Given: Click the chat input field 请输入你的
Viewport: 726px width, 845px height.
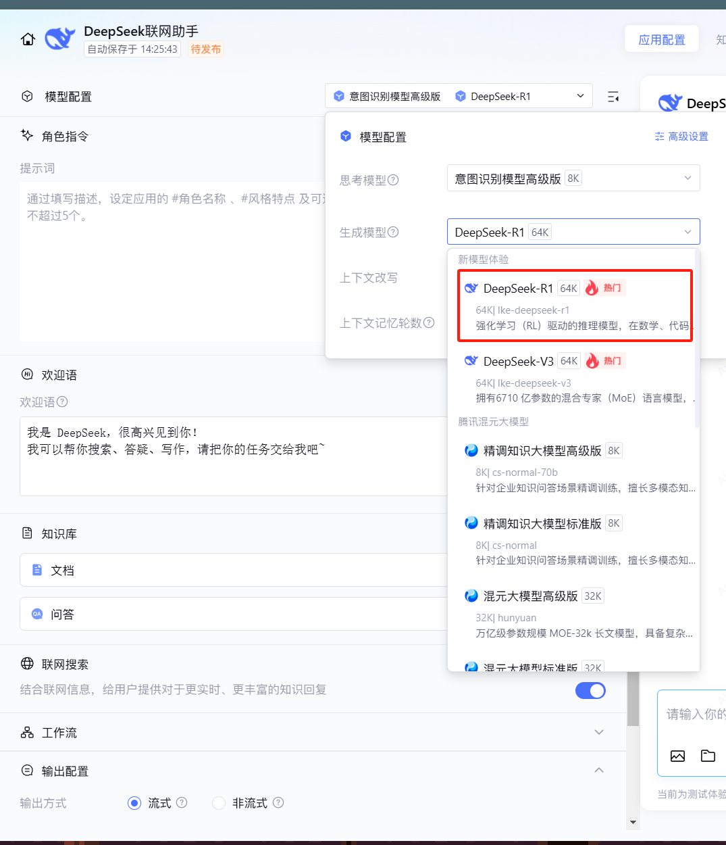Looking at the screenshot, I should [694, 715].
